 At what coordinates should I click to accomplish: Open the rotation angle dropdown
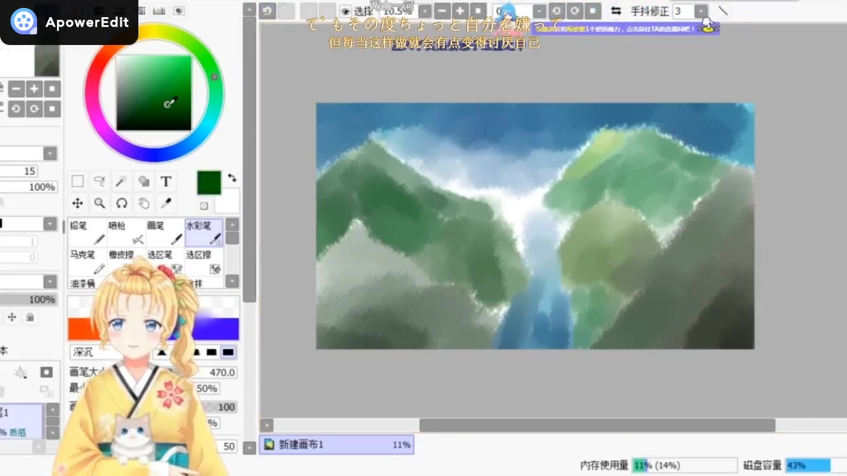pyautogui.click(x=540, y=11)
